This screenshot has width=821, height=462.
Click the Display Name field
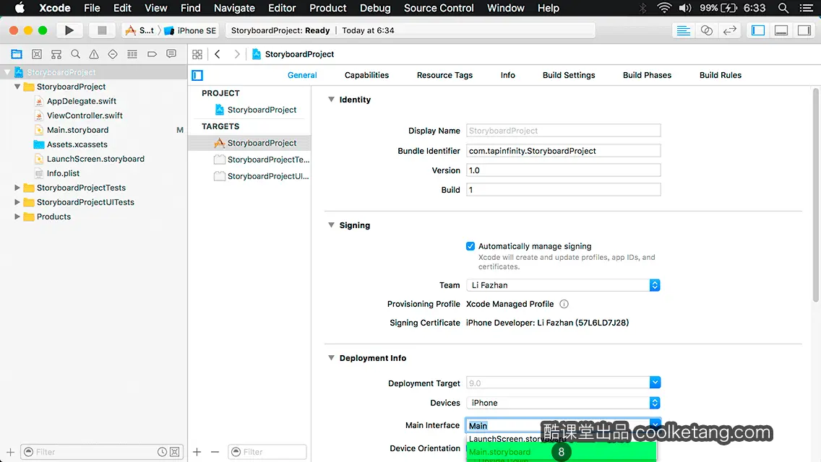click(564, 130)
